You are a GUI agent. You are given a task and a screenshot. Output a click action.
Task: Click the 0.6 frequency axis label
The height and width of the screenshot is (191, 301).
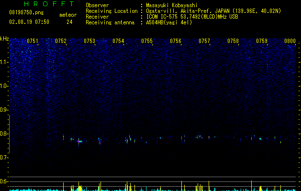(4, 181)
